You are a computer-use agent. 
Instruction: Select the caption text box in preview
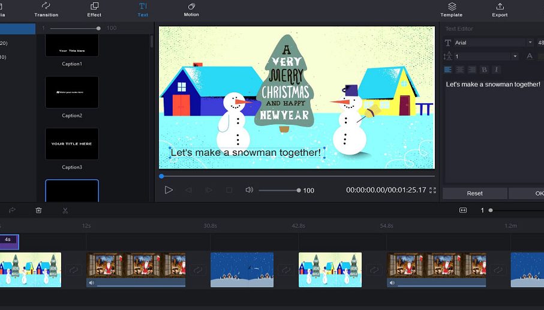click(x=247, y=152)
